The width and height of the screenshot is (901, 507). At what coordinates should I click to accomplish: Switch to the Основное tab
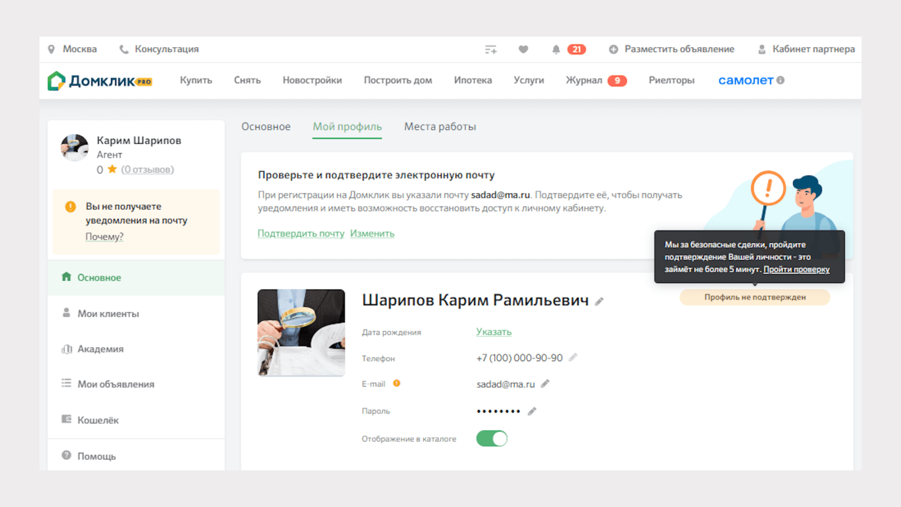pyautogui.click(x=266, y=127)
